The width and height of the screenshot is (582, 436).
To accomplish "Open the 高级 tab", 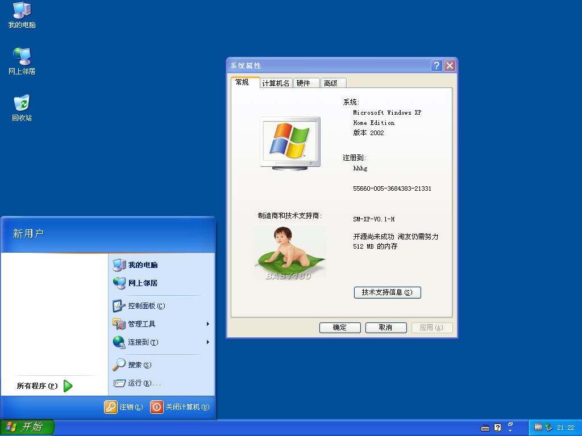I will pyautogui.click(x=333, y=83).
